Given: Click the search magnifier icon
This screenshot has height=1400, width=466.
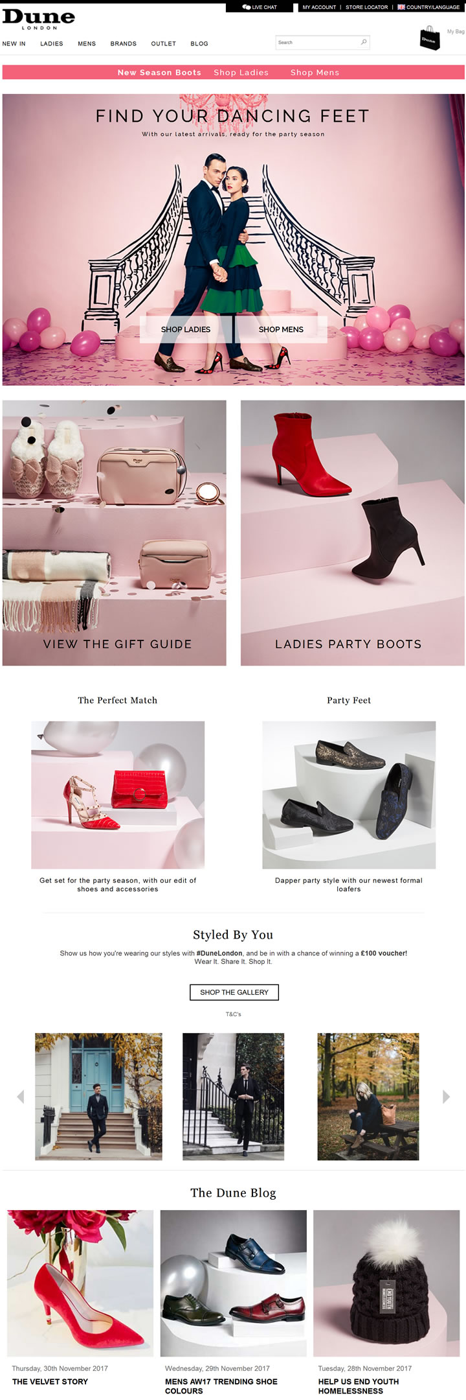Looking at the screenshot, I should [x=364, y=42].
